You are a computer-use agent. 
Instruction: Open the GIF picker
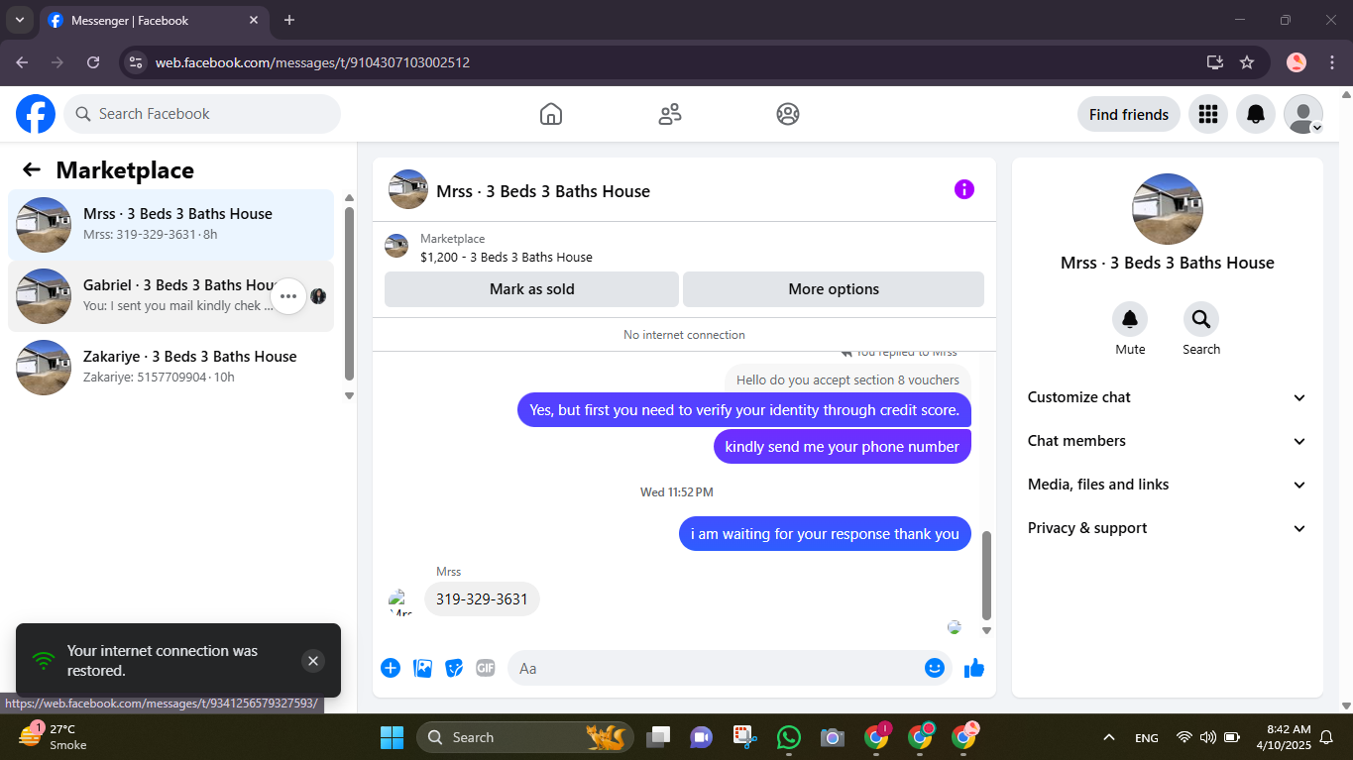(486, 668)
